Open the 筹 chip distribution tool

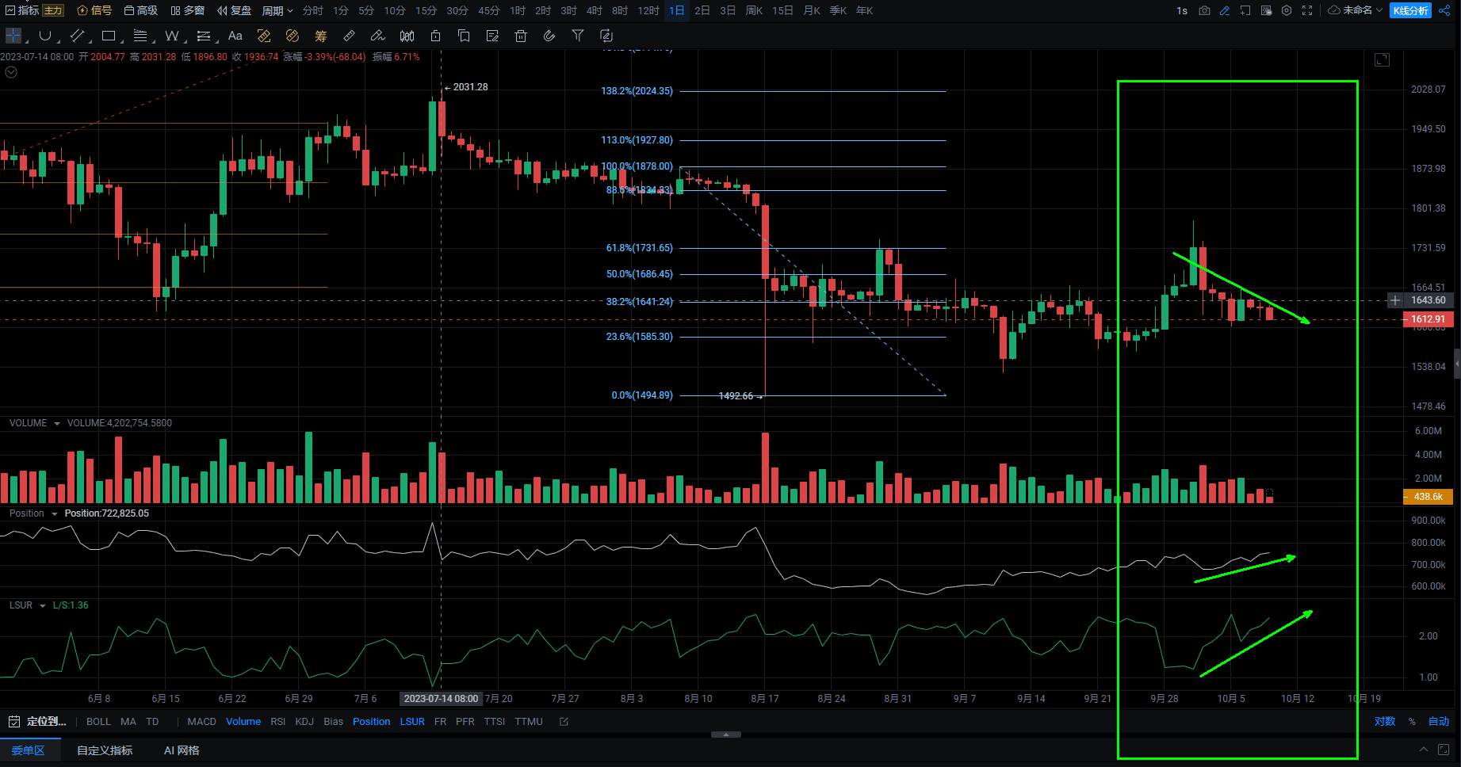pyautogui.click(x=321, y=36)
